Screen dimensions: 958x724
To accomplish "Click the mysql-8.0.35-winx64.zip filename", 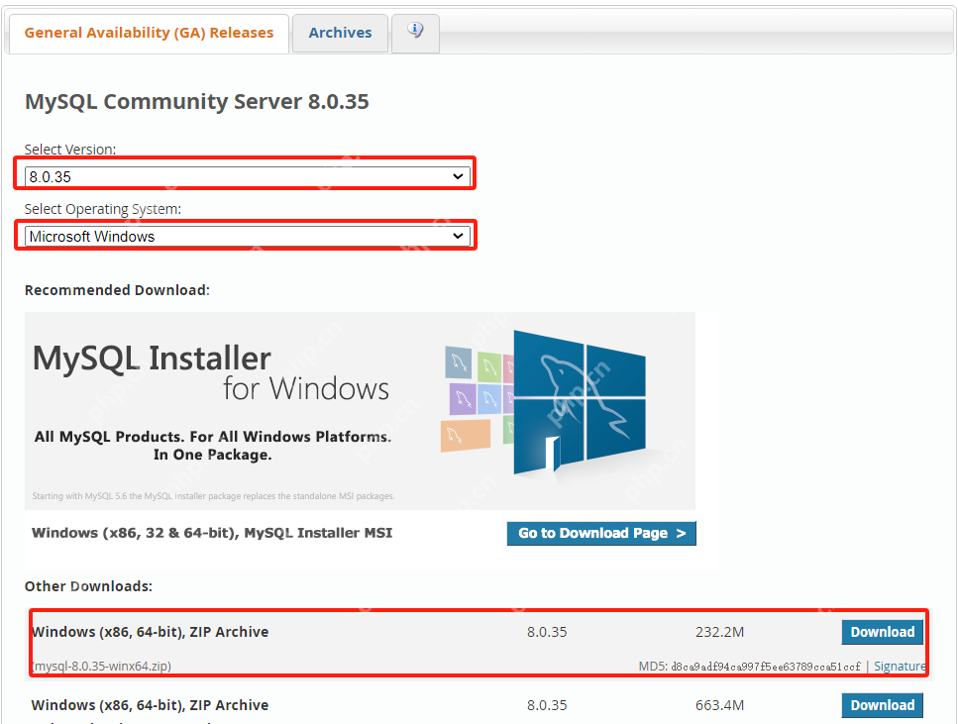I will click(x=102, y=666).
